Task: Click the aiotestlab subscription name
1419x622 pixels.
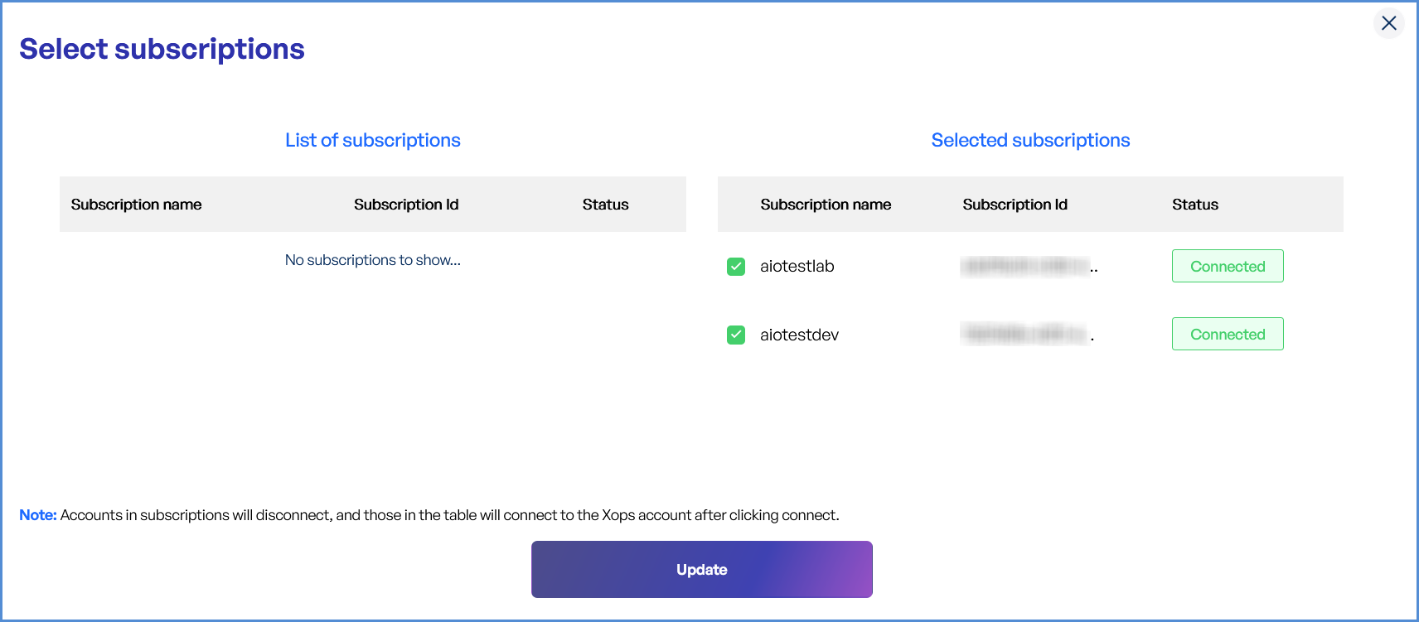Action: (x=797, y=267)
